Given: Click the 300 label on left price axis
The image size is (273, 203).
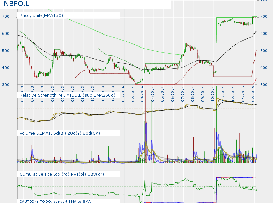Looking at the screenshot, I should coord(5,85).
